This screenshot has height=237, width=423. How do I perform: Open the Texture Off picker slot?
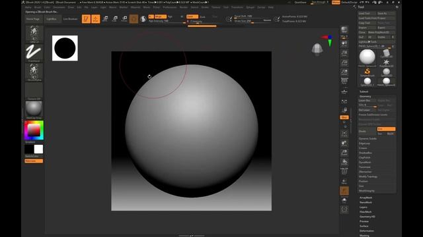coord(34,91)
